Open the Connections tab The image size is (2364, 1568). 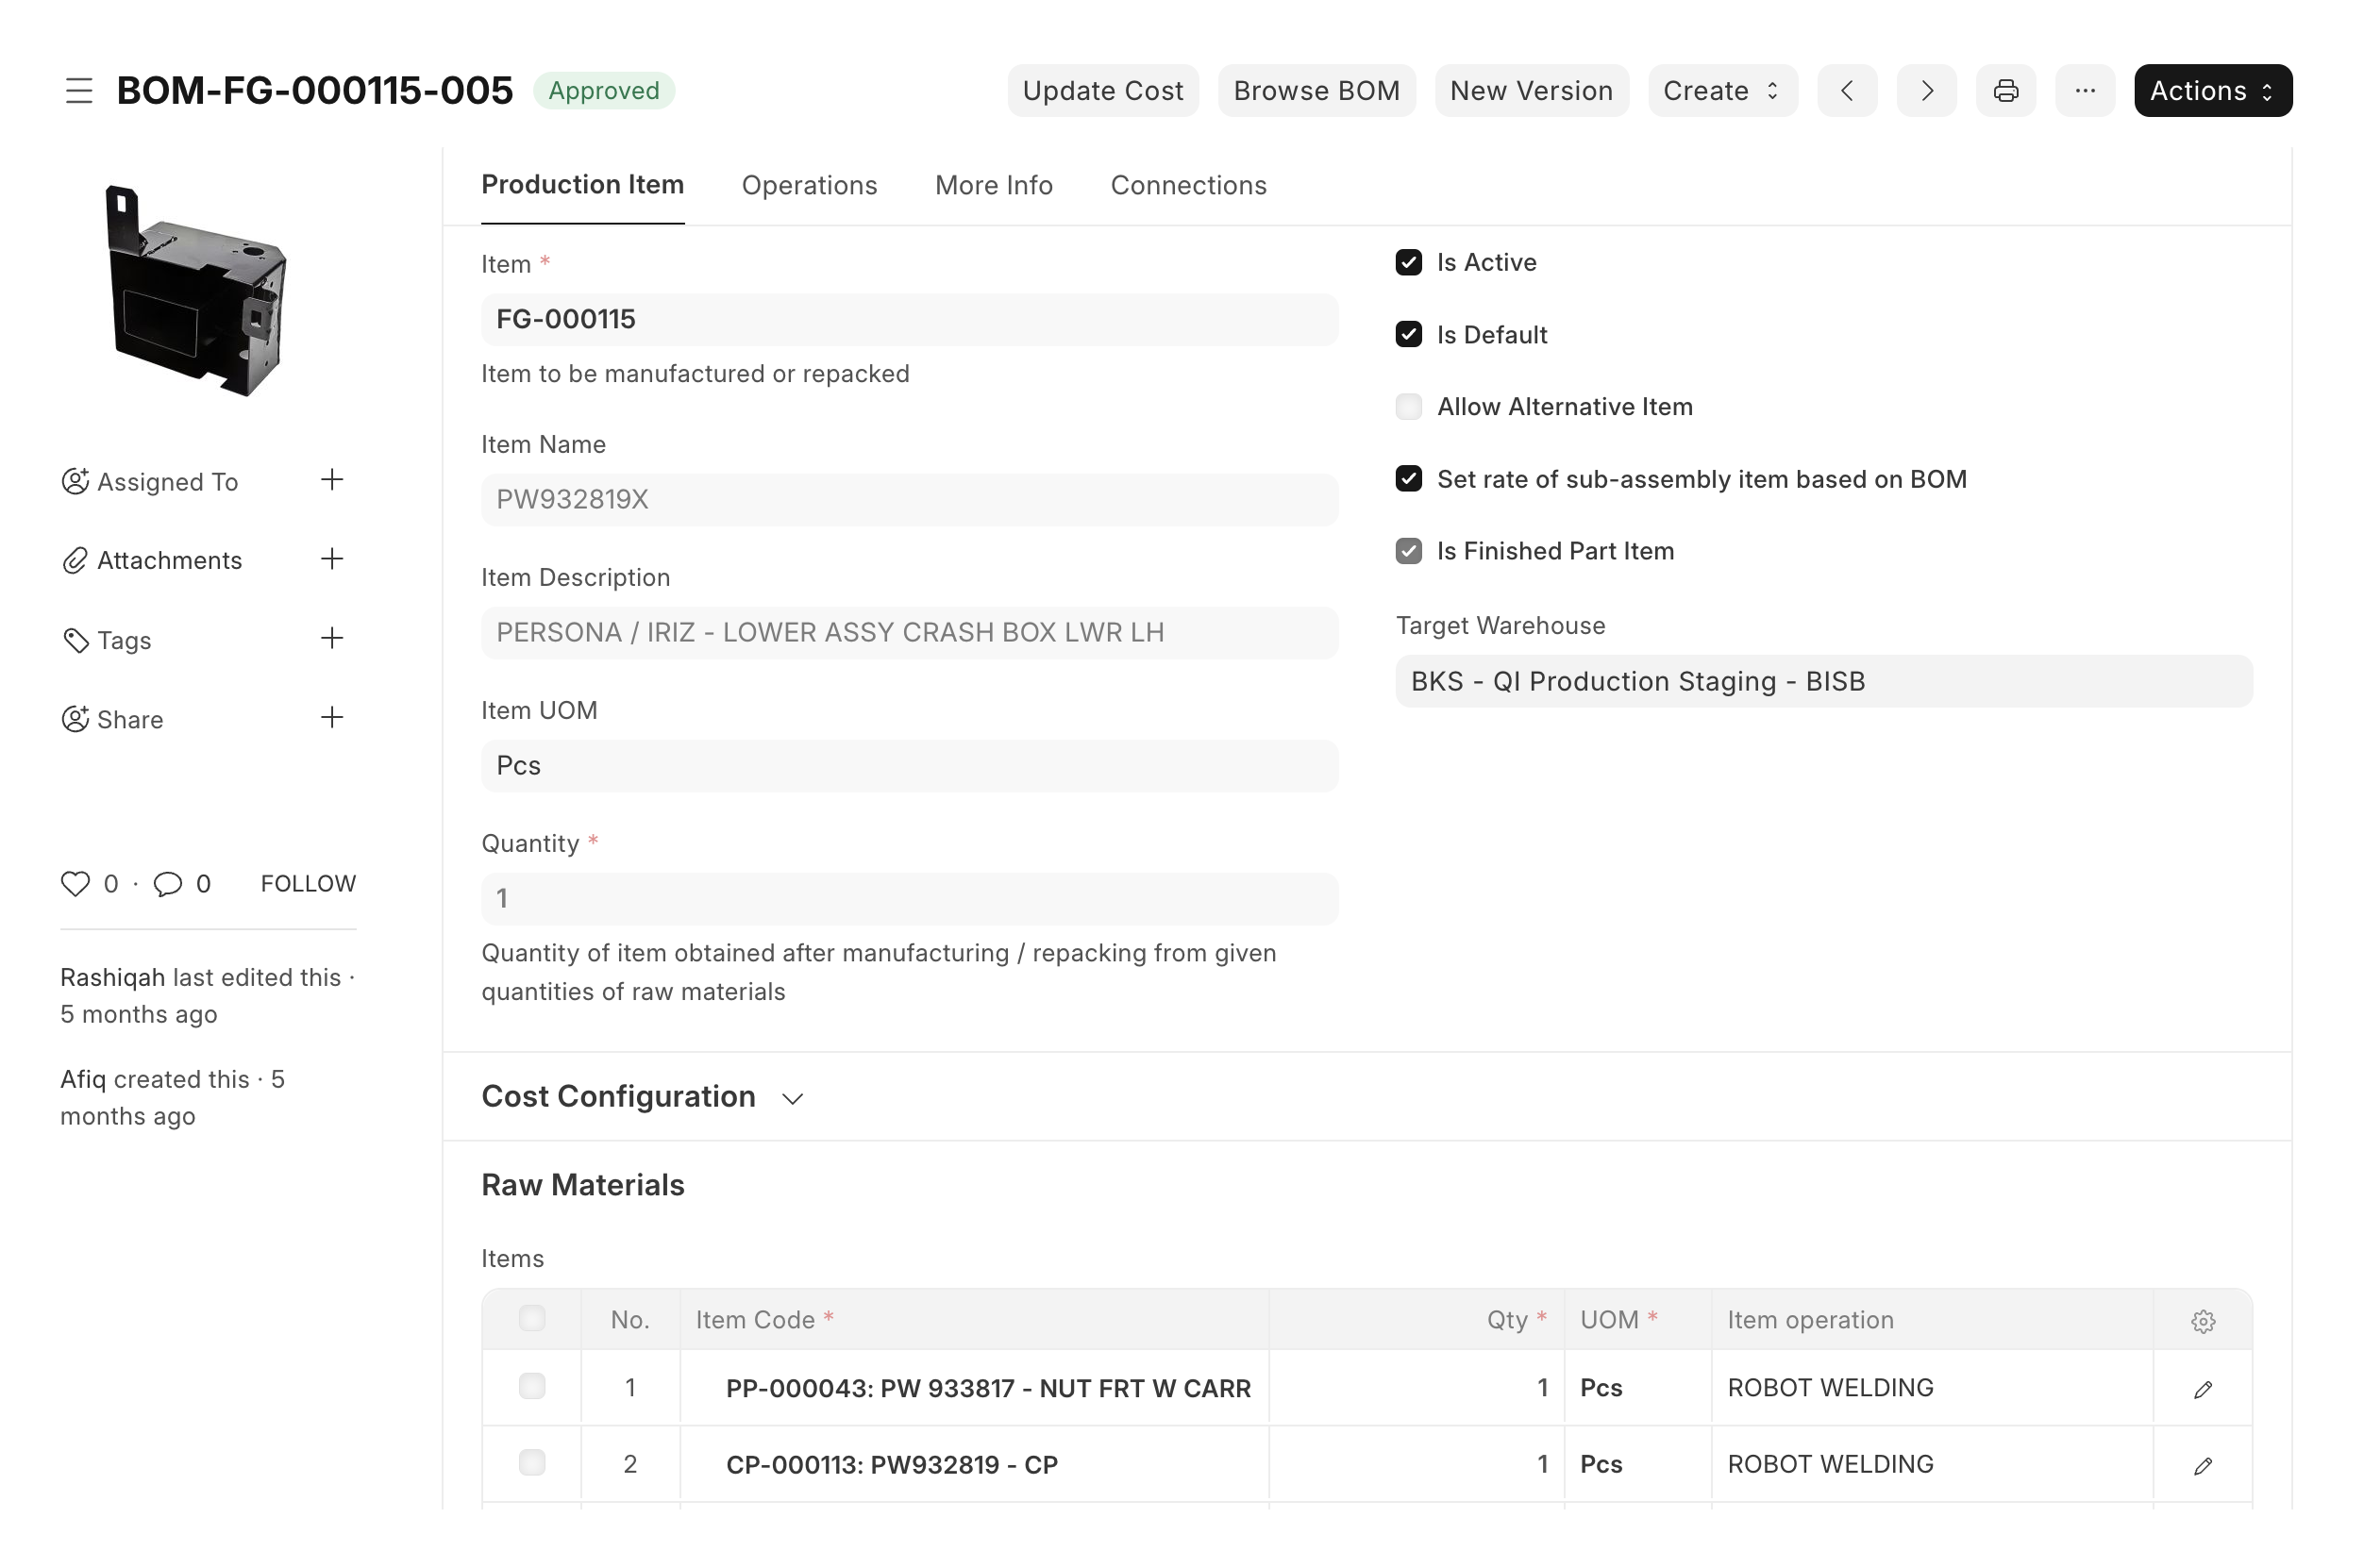pyautogui.click(x=1188, y=186)
